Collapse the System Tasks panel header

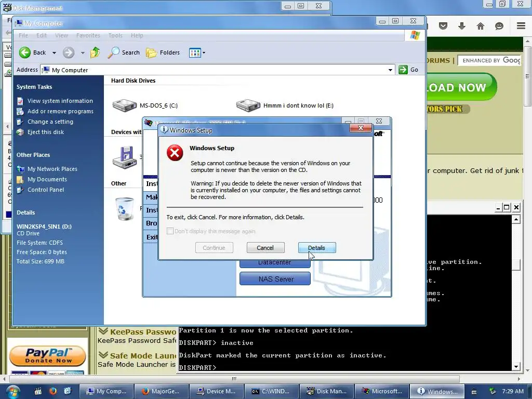[34, 87]
